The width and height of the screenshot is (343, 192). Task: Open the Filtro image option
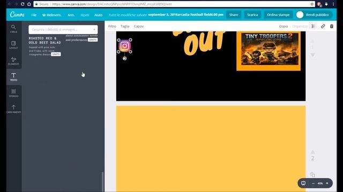112,26
